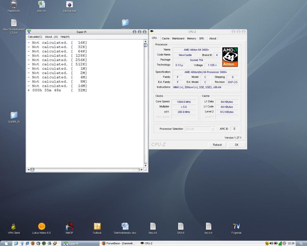Viewport: 307px width, 246px height.
Task: Click the Core Speed 1004.6 MHz value
Action: click(184, 102)
